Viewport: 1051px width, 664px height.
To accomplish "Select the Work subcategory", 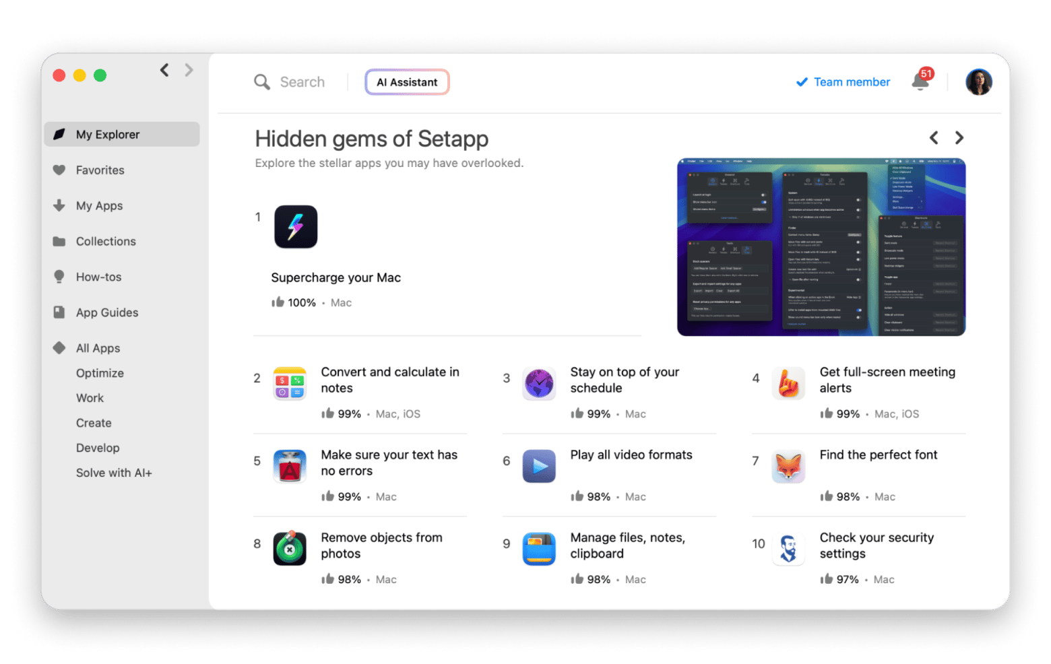I will point(90,398).
